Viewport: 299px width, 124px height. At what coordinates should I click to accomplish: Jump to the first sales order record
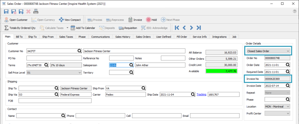(x=177, y=28)
